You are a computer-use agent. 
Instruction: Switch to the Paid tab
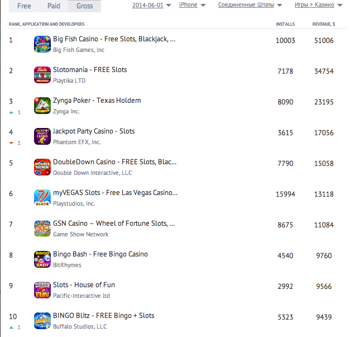click(55, 6)
